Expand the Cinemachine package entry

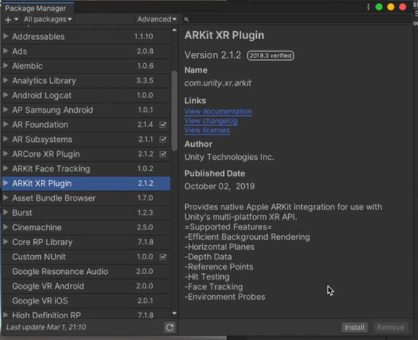[6, 228]
